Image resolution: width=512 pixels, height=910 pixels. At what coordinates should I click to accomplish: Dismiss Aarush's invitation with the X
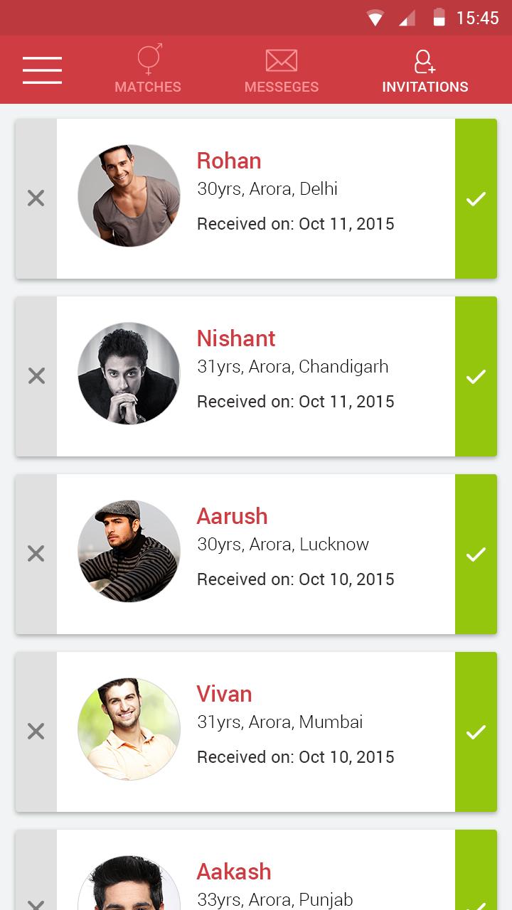[x=36, y=554]
